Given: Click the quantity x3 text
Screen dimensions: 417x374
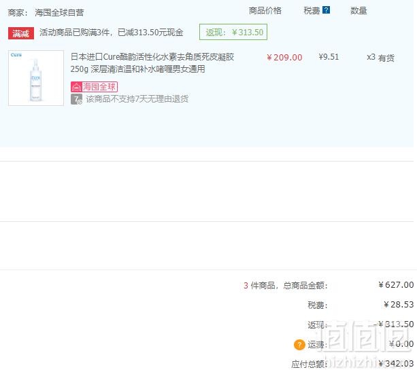Looking at the screenshot, I should tap(371, 57).
